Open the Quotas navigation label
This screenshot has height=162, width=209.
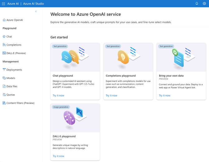click(x=11, y=95)
